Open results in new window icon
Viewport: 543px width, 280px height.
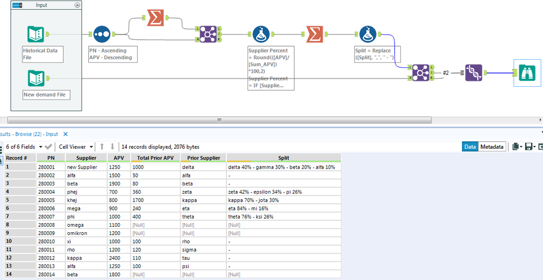pyautogui.click(x=541, y=147)
